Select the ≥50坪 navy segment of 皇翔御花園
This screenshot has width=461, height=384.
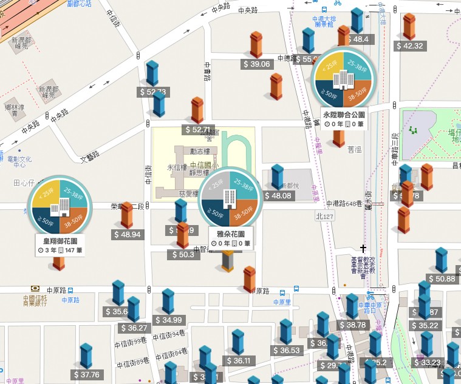[x=46, y=220]
